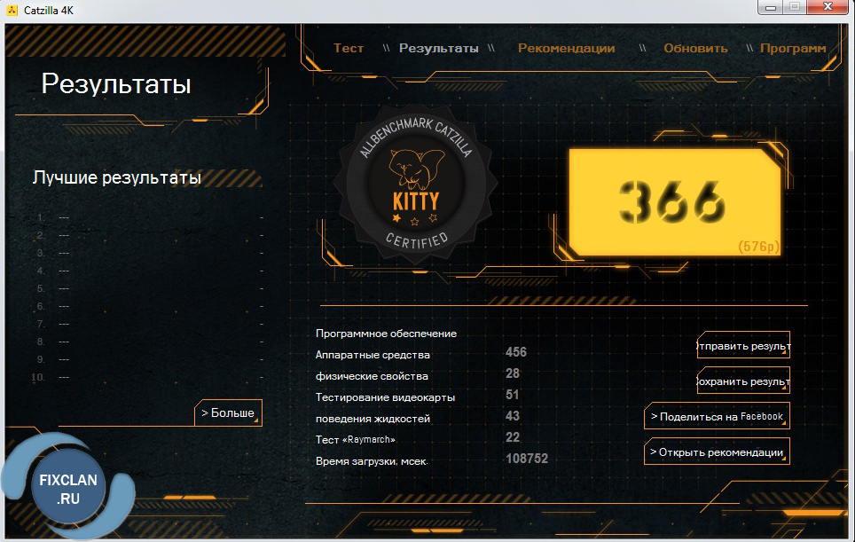The width and height of the screenshot is (855, 542).
Task: Click the Kitty Certified badge
Action: 415,185
